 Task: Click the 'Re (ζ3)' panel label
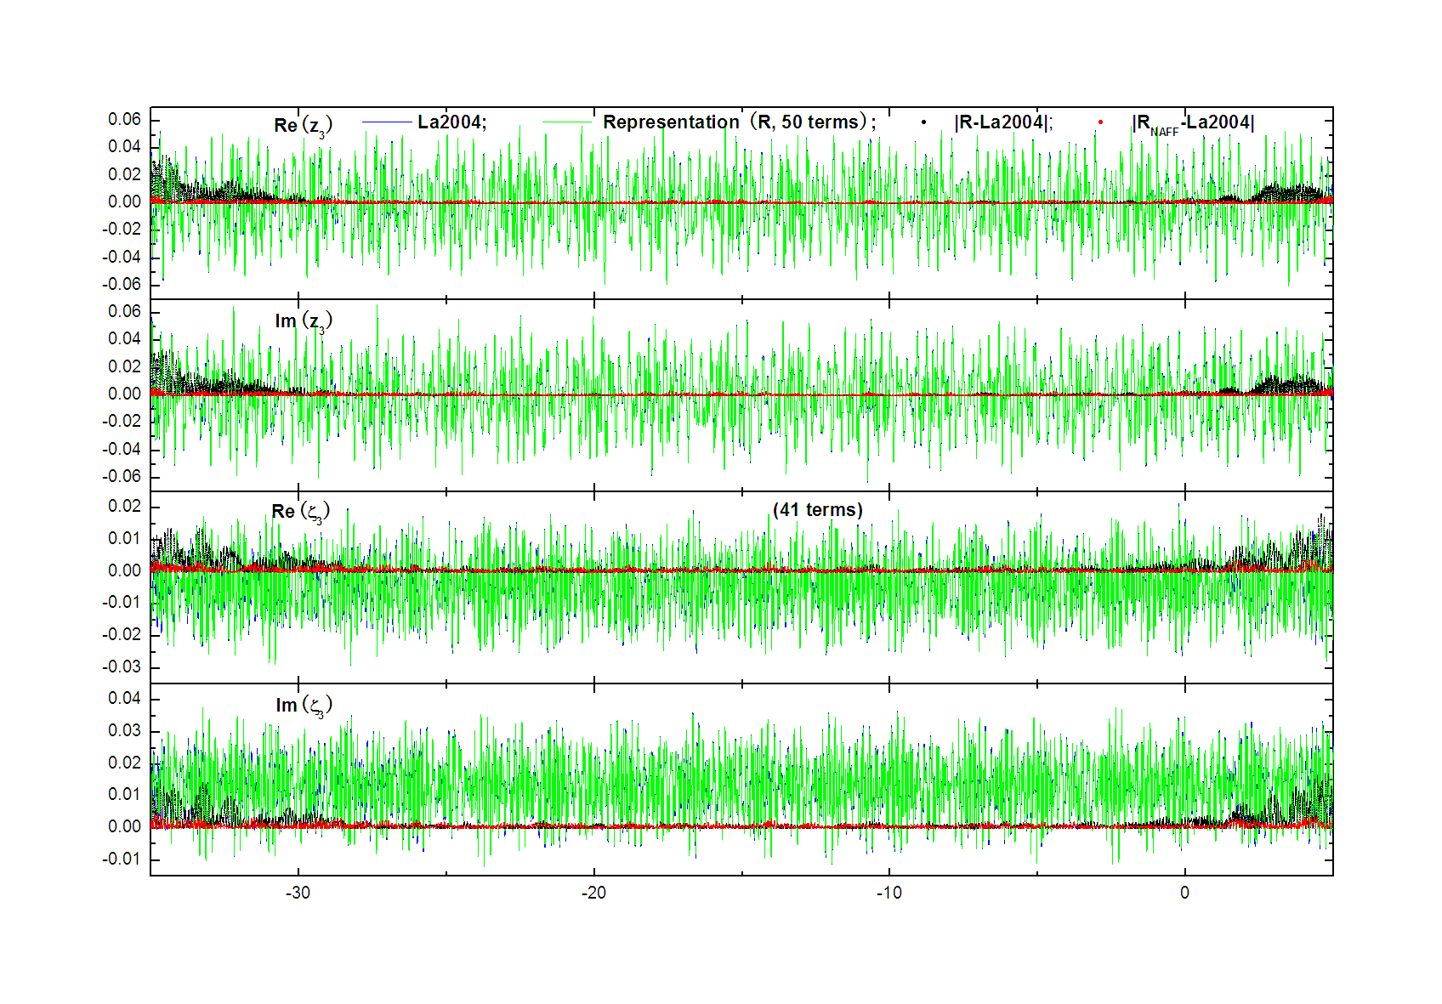click(x=301, y=512)
